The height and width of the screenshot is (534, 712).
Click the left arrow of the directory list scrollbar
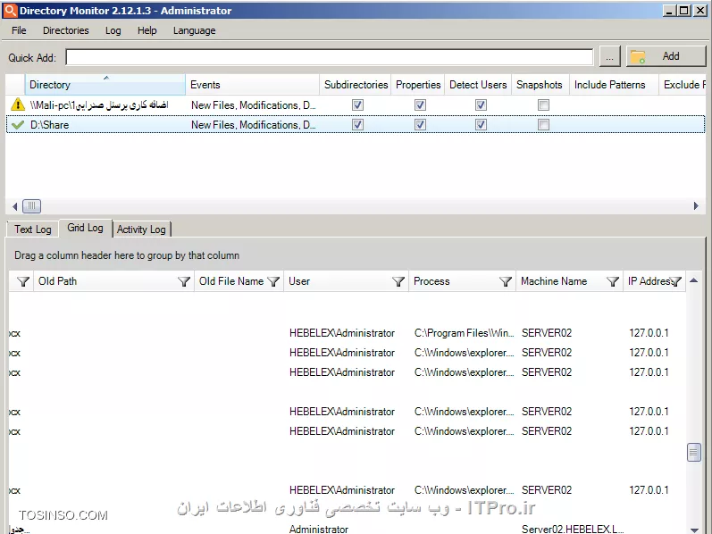pos(14,206)
